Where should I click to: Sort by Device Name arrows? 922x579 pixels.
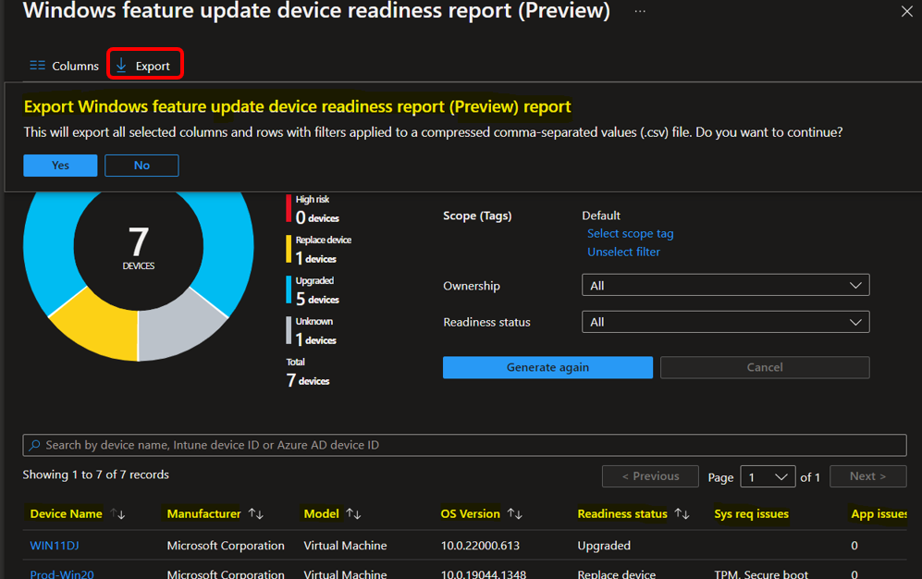click(x=118, y=513)
